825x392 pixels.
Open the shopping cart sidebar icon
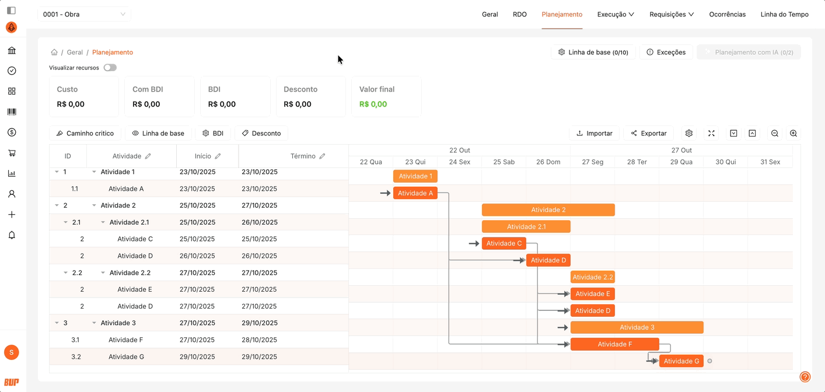[12, 153]
